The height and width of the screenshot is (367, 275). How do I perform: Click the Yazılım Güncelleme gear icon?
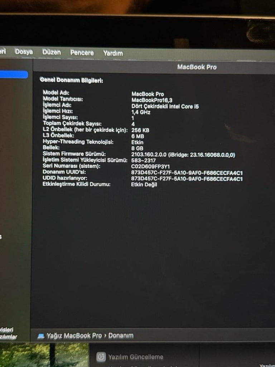point(101,357)
